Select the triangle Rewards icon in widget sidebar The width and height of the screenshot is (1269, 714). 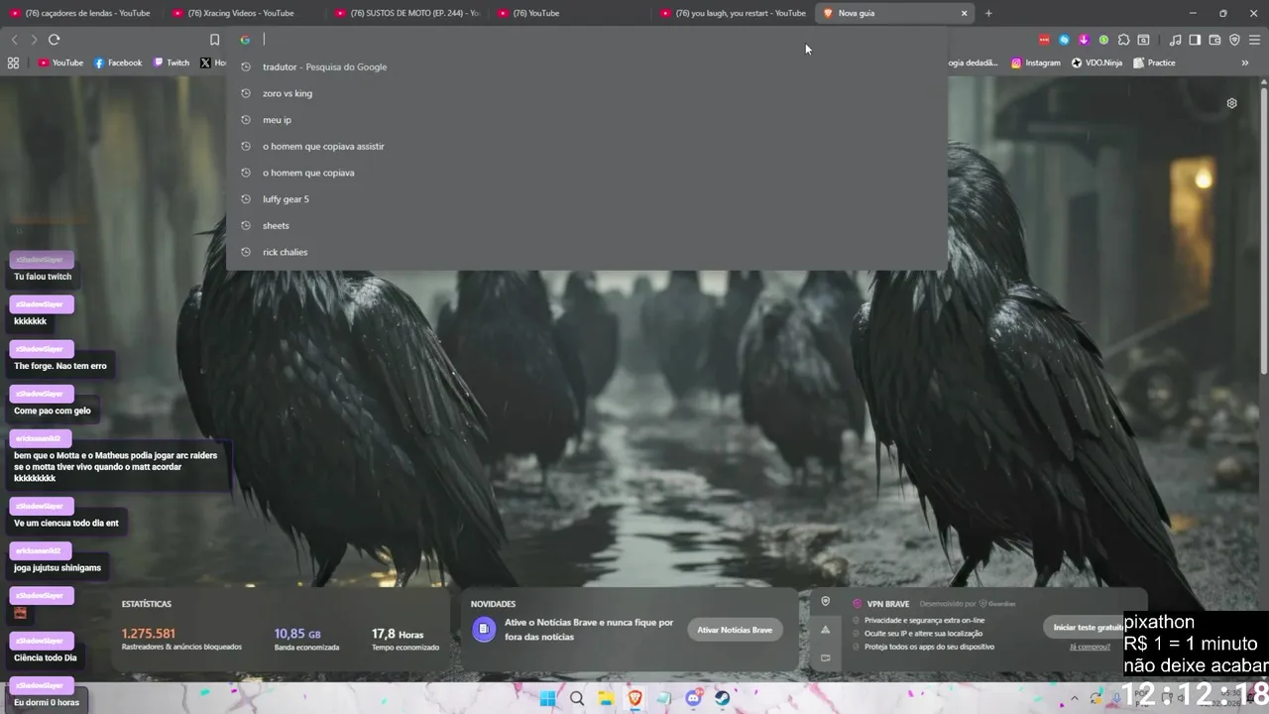tap(825, 630)
